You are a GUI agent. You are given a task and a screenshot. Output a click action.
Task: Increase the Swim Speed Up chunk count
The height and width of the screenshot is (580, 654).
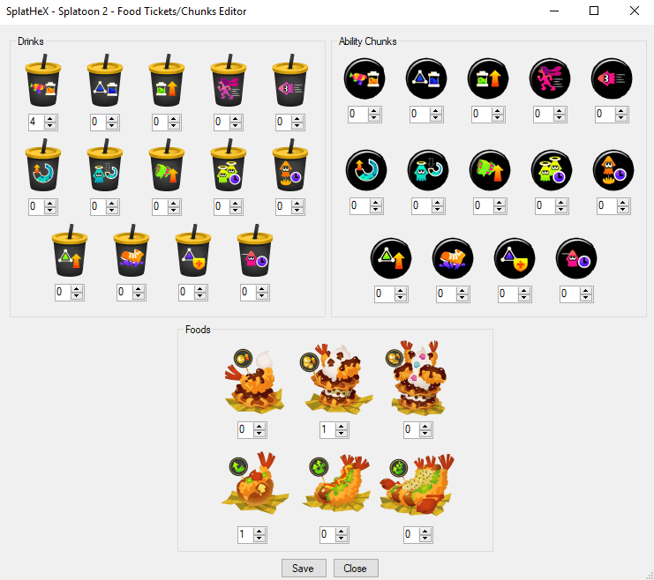coord(621,110)
